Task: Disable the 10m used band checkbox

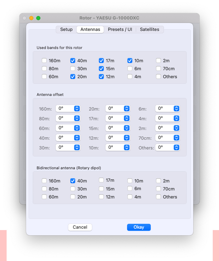Action: (130, 60)
